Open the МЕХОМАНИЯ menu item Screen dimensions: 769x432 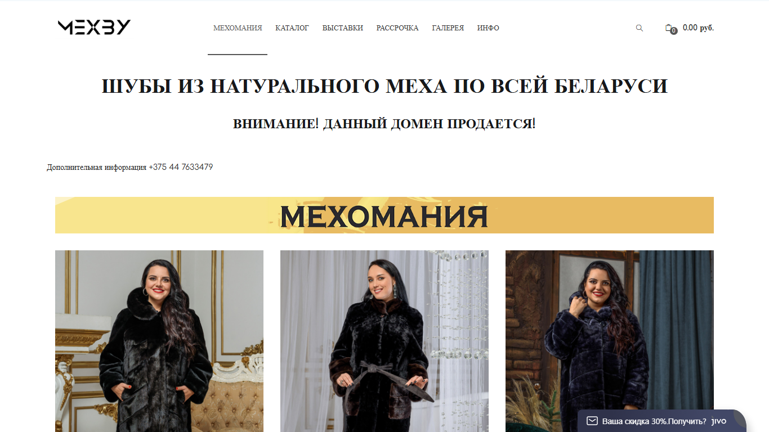click(x=238, y=28)
